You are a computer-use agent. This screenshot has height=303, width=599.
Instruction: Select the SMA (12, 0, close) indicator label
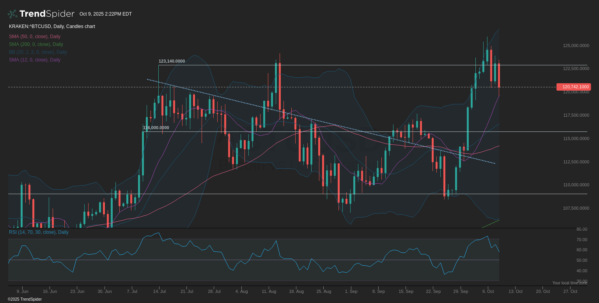[x=34, y=60]
